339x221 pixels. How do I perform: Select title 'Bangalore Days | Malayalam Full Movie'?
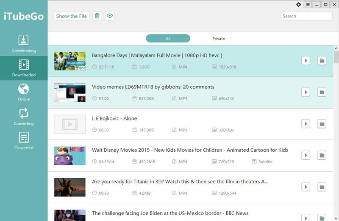[x=157, y=55]
